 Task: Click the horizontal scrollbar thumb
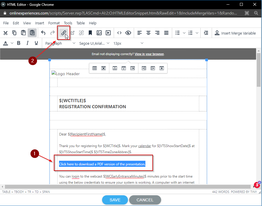128,187
